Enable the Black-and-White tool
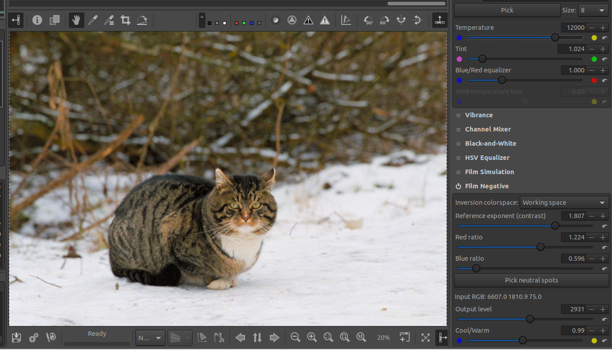Image resolution: width=612 pixels, height=350 pixels. tap(458, 143)
